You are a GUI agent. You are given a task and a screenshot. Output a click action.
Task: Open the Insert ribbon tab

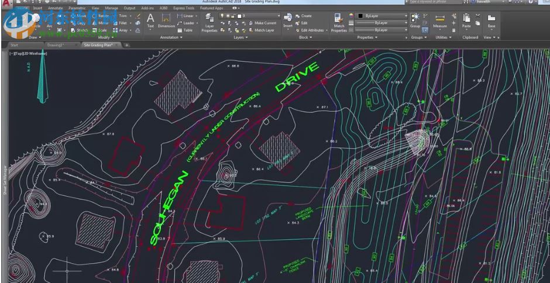(x=37, y=8)
